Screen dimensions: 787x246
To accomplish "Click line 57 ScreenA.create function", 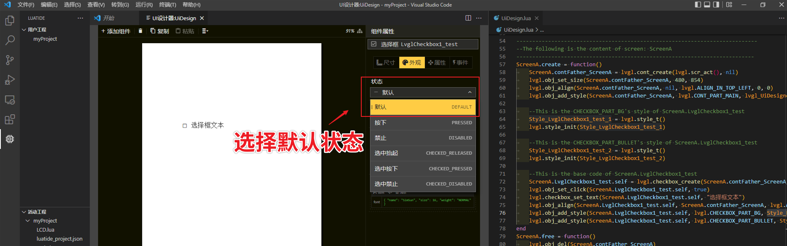I will [x=559, y=64].
